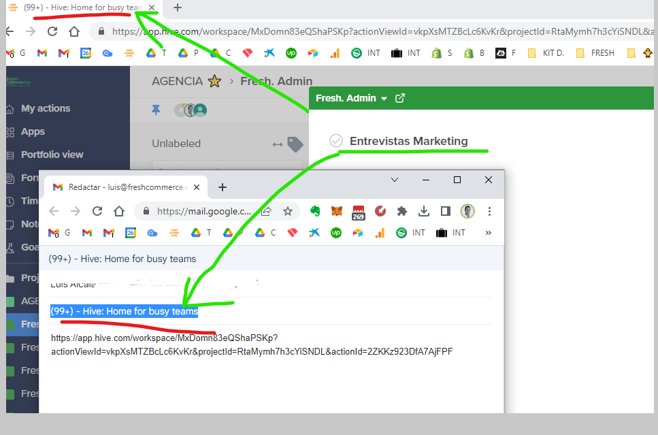Open Chrome profile avatar
The width and height of the screenshot is (658, 435).
pos(467,211)
